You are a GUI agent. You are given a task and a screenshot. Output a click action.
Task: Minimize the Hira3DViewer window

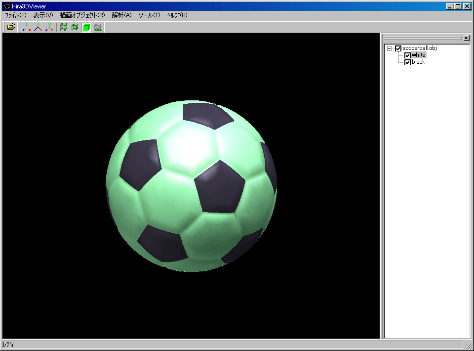point(450,6)
